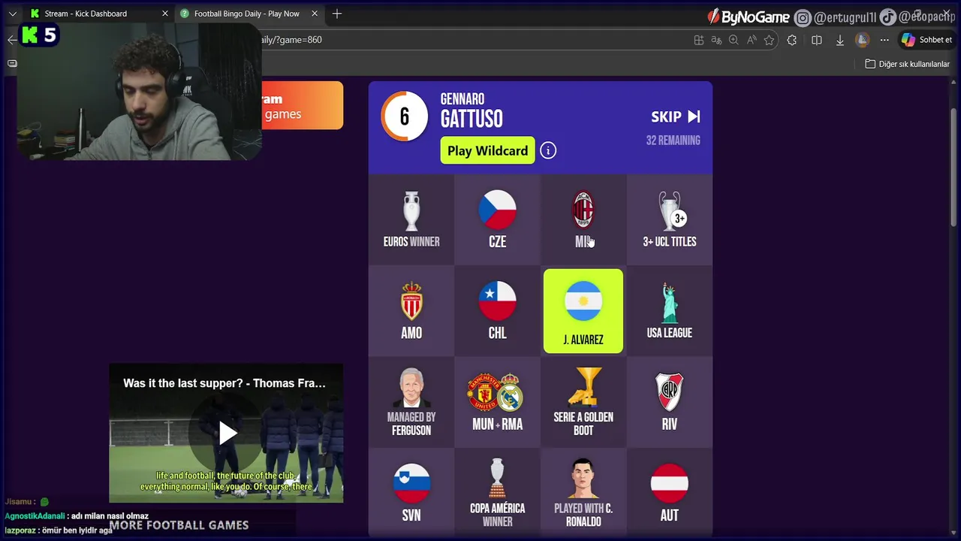Select the USA League cell
961x541 pixels.
(x=669, y=311)
